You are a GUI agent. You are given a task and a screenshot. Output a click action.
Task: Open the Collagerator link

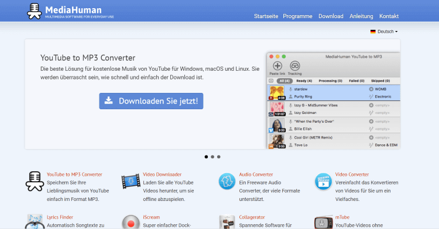252,217
